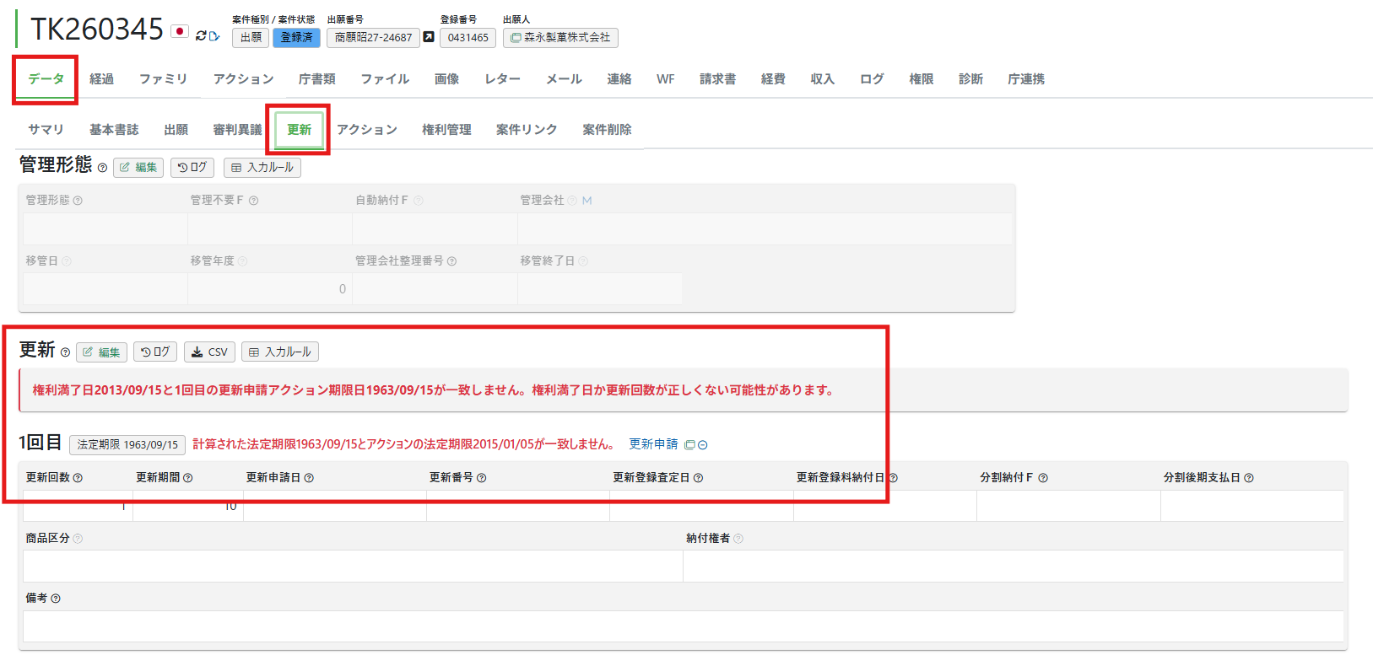Click the help icon next to 管理形態 heading
Viewport: 1373px width, 666px height.
click(102, 168)
